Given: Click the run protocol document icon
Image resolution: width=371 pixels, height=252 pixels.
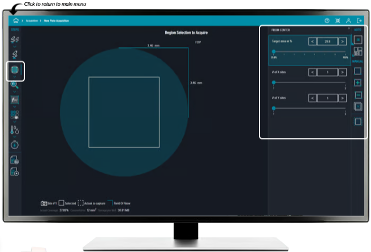Looking at the screenshot, I should 15,172.
